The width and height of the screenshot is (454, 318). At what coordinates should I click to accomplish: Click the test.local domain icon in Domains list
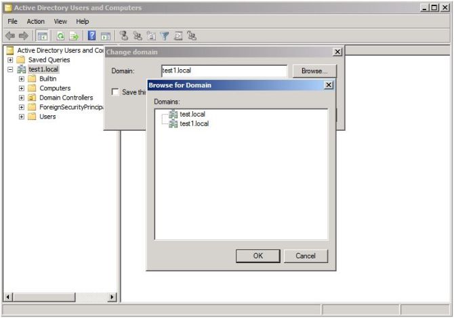(173, 114)
